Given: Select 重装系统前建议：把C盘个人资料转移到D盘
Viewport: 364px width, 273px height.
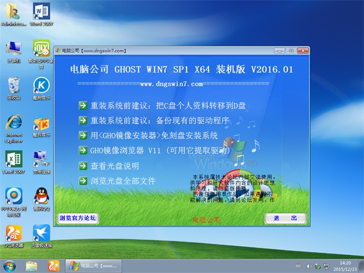Looking at the screenshot, I should tap(168, 106).
